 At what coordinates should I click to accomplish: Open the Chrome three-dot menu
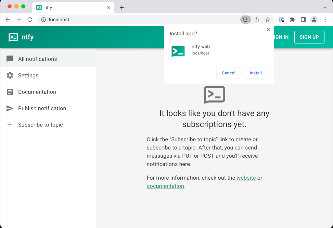[325, 20]
